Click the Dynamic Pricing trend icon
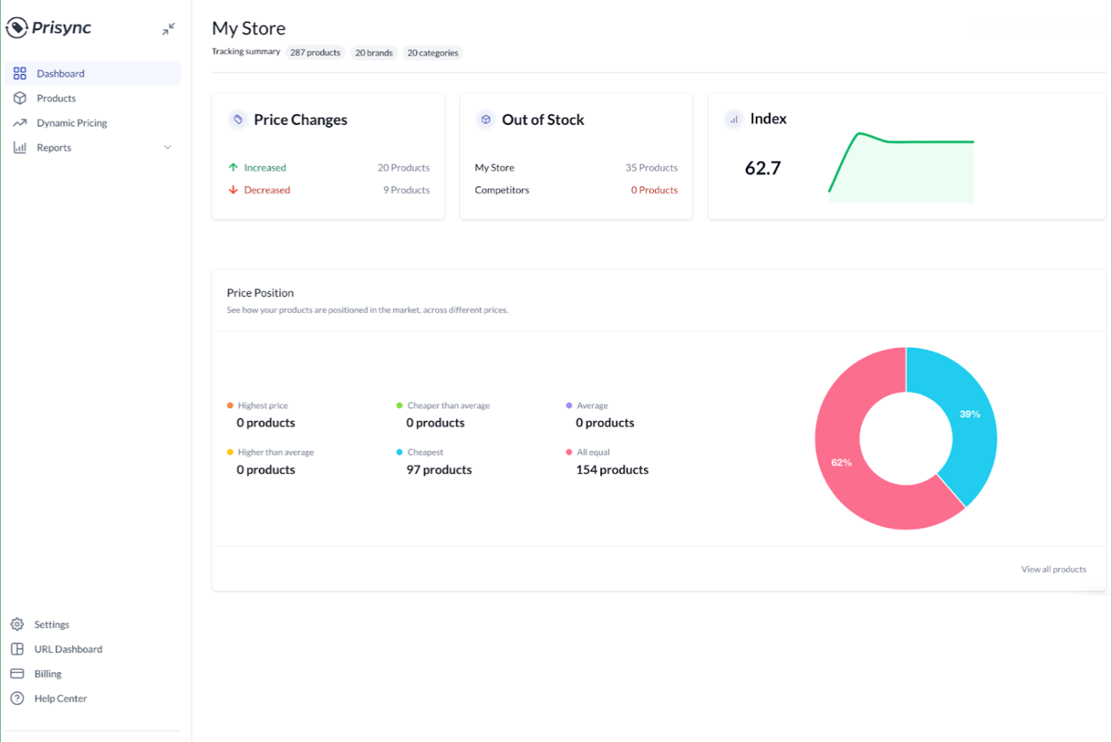This screenshot has width=1112, height=742. coord(19,123)
